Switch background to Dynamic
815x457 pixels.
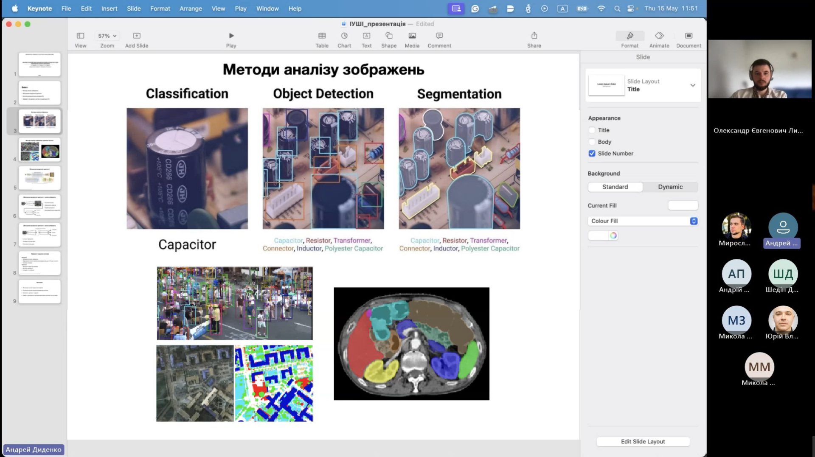coord(670,187)
